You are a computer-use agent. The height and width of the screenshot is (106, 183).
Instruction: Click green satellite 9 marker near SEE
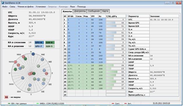coord(44,80)
